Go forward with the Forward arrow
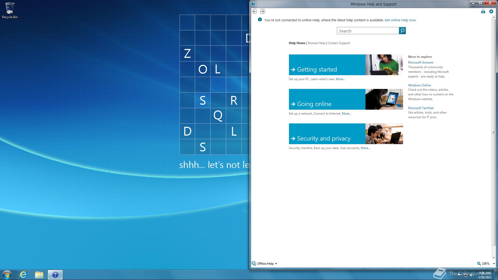Screen dimensions: 498x280 (262, 11)
